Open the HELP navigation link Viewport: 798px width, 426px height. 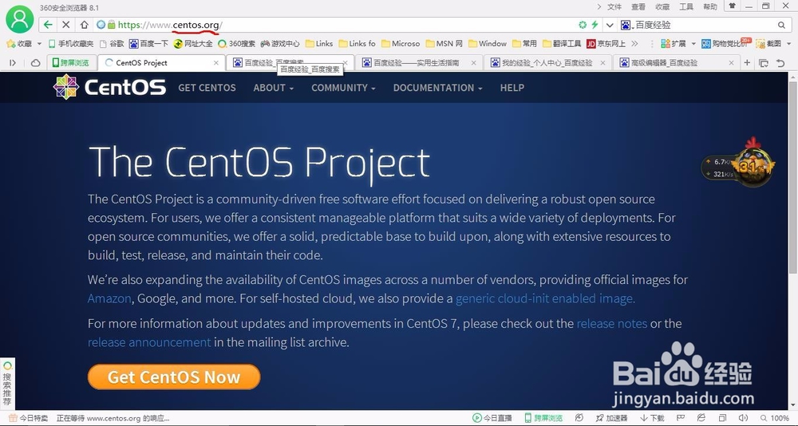coord(512,88)
